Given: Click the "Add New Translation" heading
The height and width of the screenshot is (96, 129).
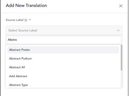Looking at the screenshot, I should [x=26, y=5].
